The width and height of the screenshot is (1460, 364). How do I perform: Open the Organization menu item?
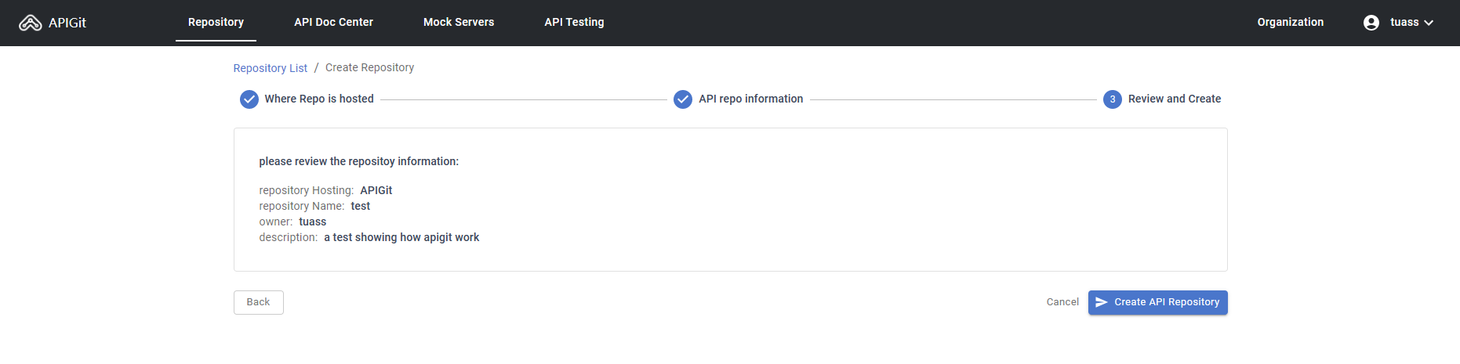pos(1290,22)
